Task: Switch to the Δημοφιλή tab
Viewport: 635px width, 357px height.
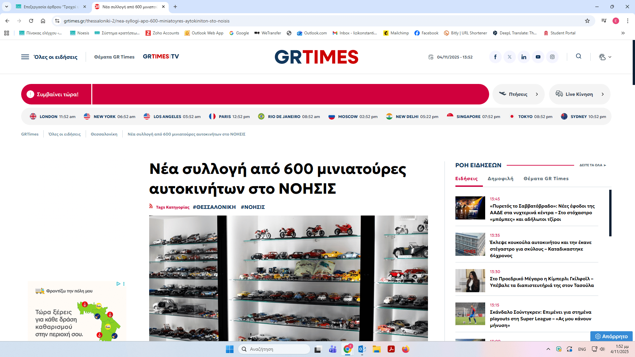Action: [500, 178]
